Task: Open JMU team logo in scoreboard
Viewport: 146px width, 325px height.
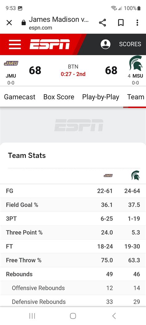Action: point(11,63)
